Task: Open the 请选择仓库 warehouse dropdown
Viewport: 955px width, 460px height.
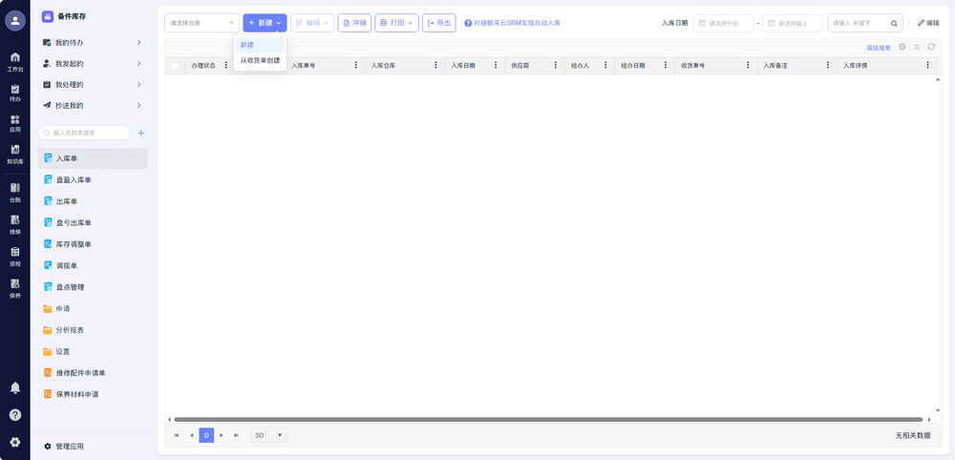Action: click(202, 23)
